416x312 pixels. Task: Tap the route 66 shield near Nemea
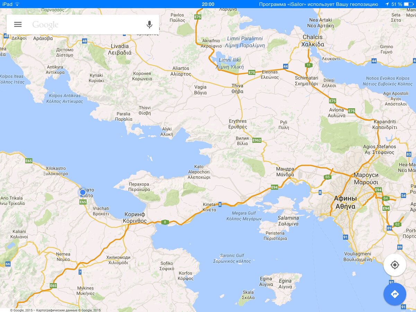pyautogui.click(x=8, y=264)
